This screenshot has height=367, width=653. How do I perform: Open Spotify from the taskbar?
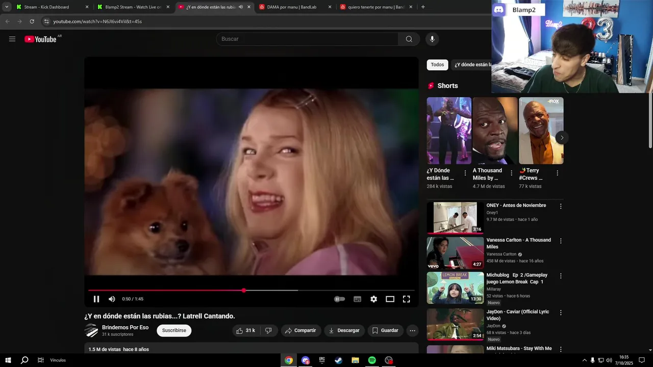click(372, 360)
